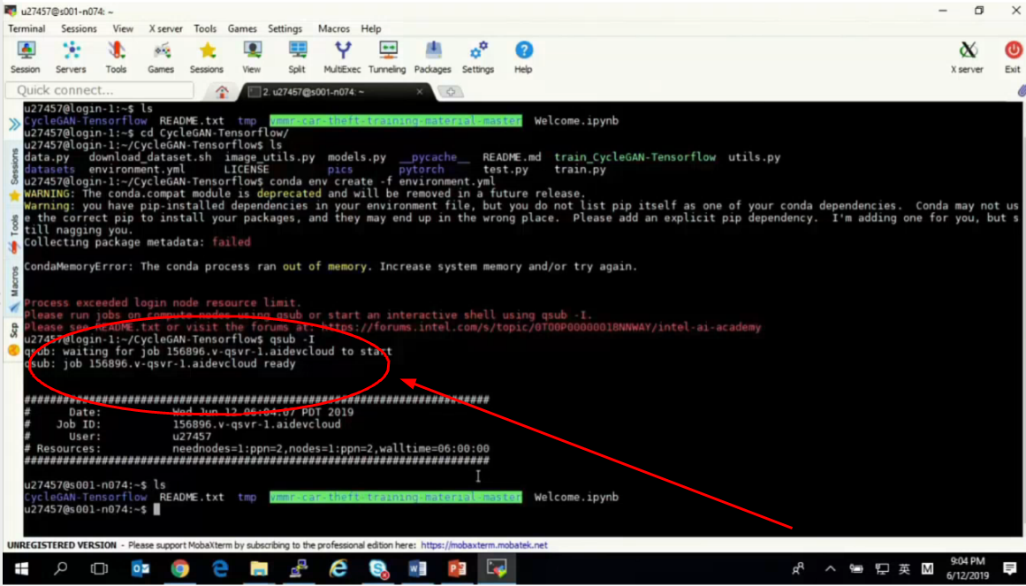Open Word from the taskbar
This screenshot has height=586, width=1026.
coord(417,568)
